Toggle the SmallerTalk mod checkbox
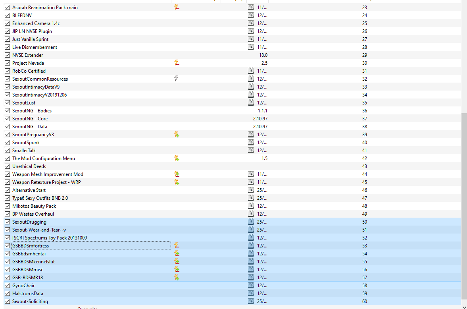Image resolution: width=467 pixels, height=309 pixels. coord(8,150)
